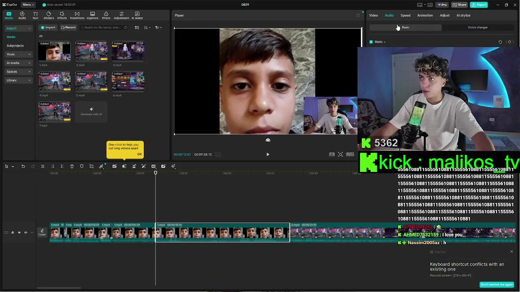The width and height of the screenshot is (520, 292).
Task: Expand the Library sidebar section
Action: 18,80
